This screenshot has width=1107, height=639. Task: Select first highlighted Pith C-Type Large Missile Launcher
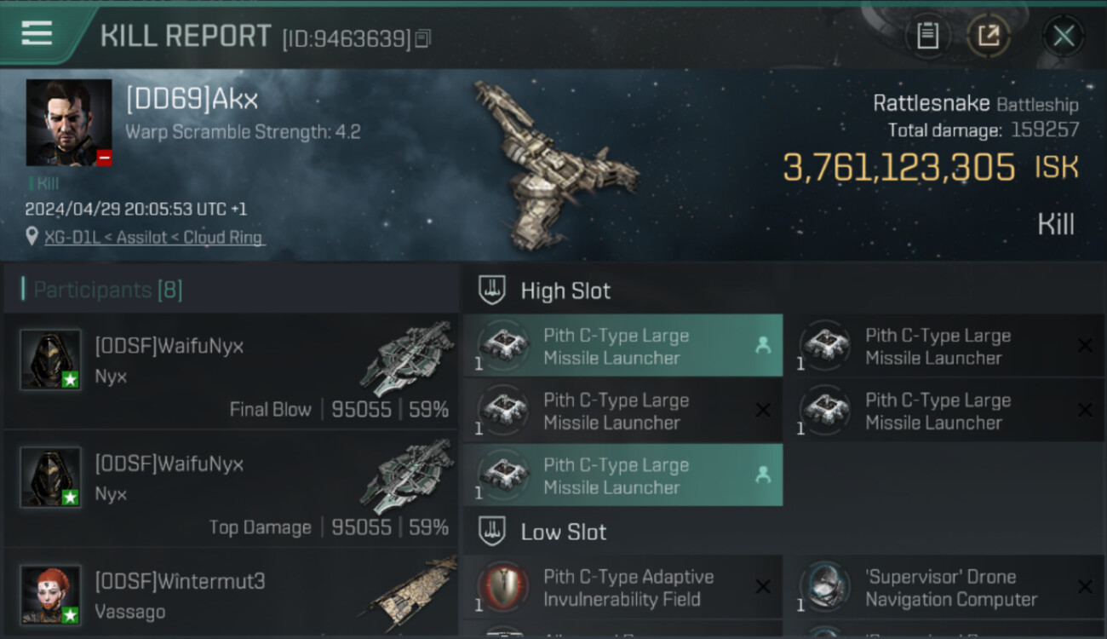[x=622, y=346]
